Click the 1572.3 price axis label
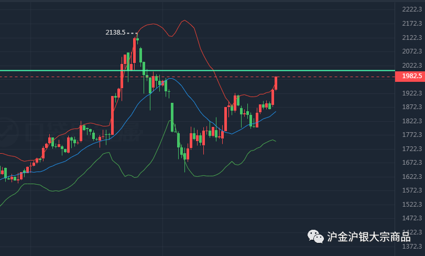Image resolution: width=425 pixels, height=256 pixels. [412, 190]
